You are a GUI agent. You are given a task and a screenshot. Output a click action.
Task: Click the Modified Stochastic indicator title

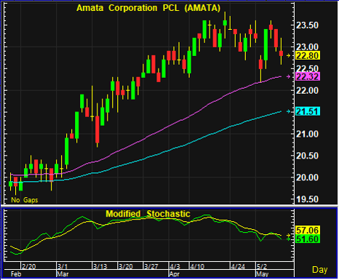(x=148, y=214)
